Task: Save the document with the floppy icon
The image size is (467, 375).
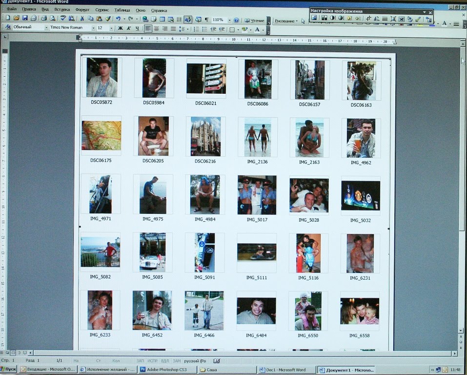Action: tap(25, 18)
